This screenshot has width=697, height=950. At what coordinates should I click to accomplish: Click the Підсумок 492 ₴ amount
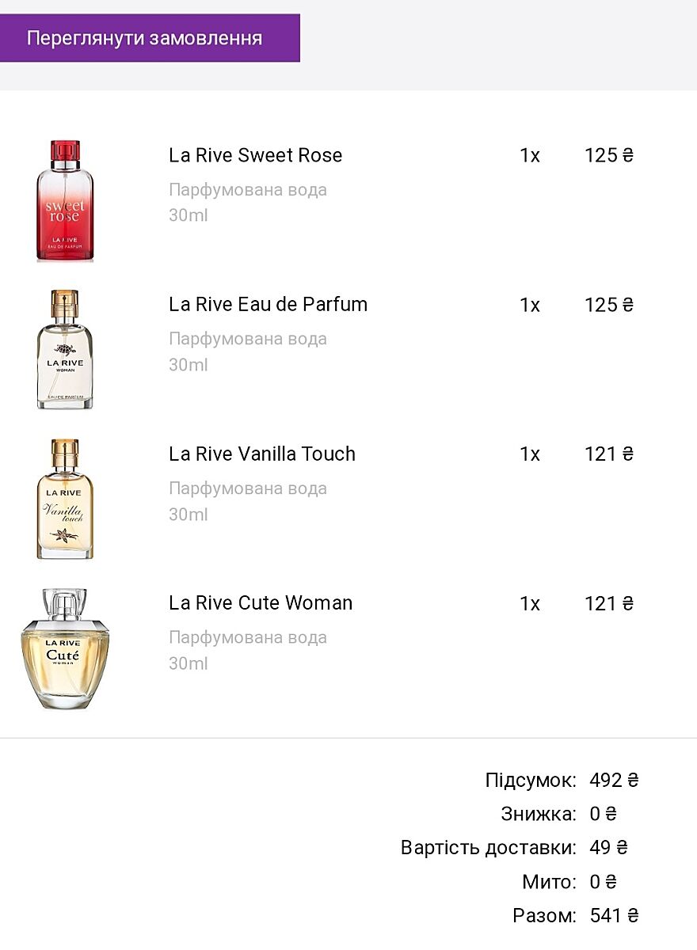coord(614,781)
